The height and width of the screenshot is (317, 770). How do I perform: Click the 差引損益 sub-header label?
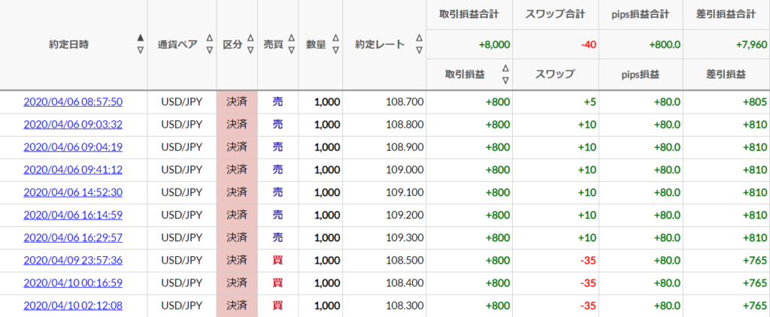tap(726, 74)
